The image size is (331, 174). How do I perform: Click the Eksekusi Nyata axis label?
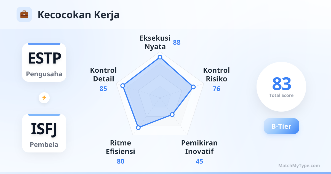pyautogui.click(x=155, y=42)
